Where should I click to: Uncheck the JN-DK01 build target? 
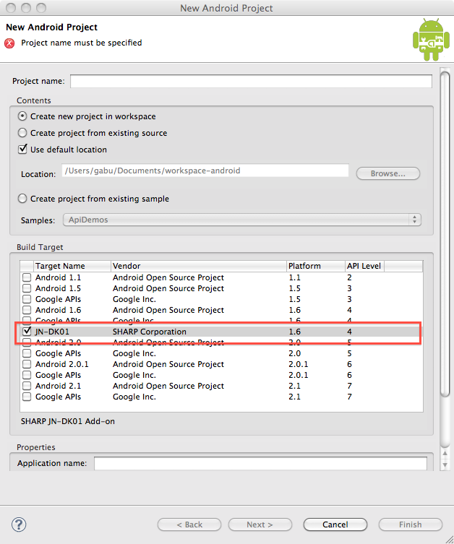27,332
